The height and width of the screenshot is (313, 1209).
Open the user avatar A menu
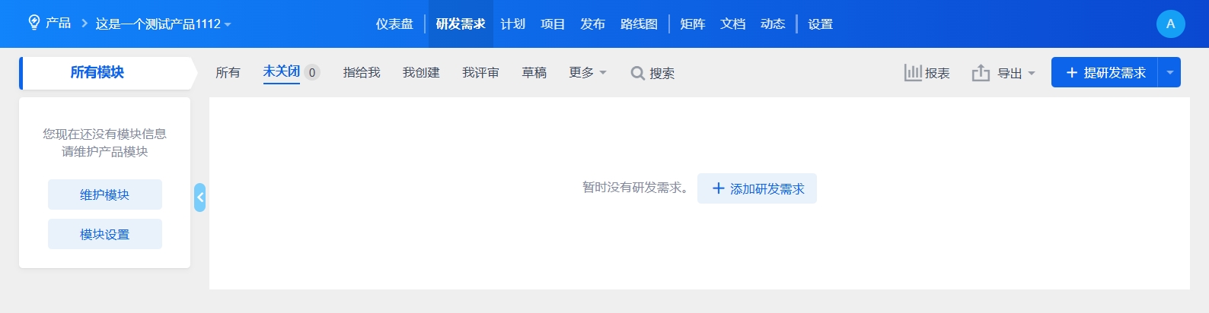pyautogui.click(x=1171, y=24)
